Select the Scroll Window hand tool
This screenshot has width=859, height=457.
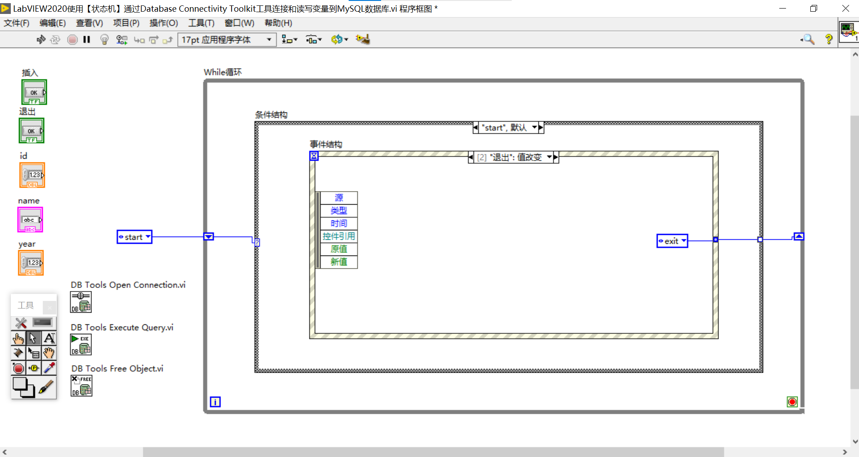point(49,353)
